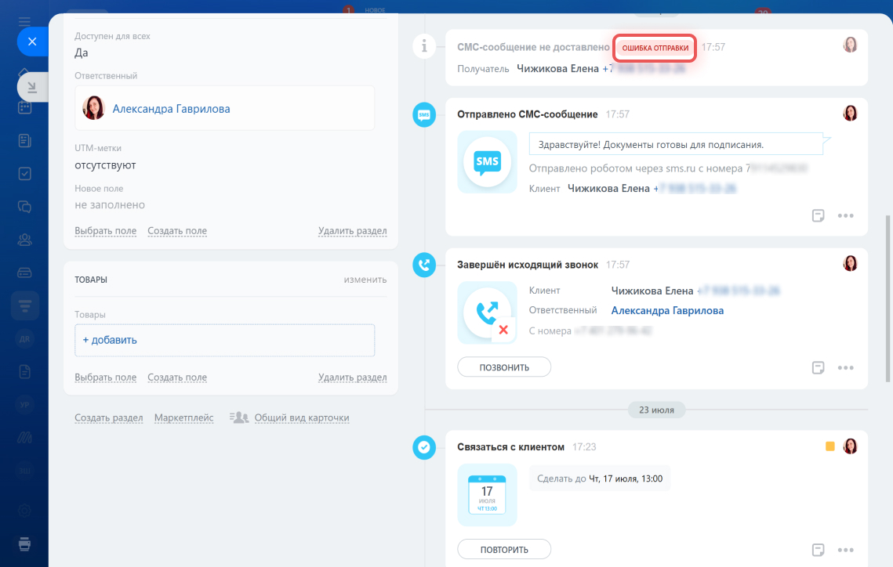This screenshot has height=567, width=893.
Task: Open the ЗШ sidebar item
Action: (x=24, y=471)
